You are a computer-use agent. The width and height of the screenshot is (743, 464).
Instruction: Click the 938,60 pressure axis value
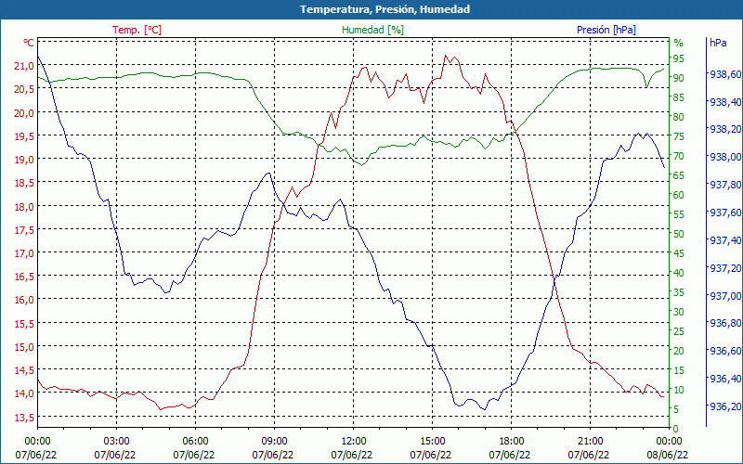coord(725,74)
